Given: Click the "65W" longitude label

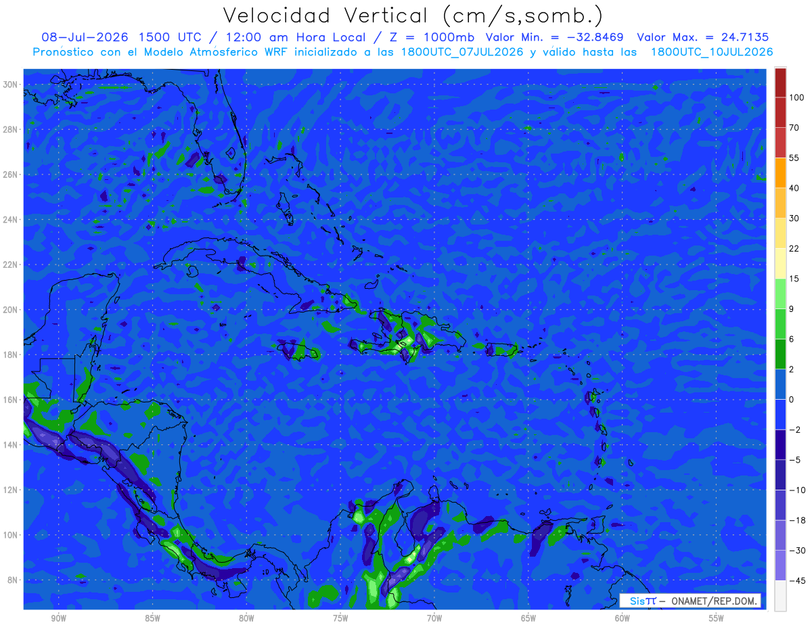Looking at the screenshot, I should (528, 618).
